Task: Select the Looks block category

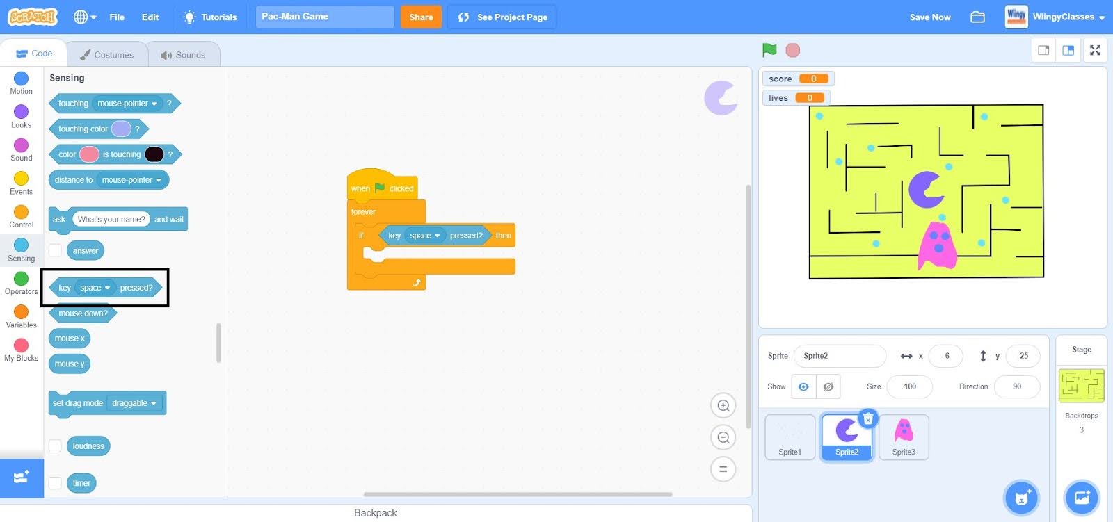Action: coord(21,117)
